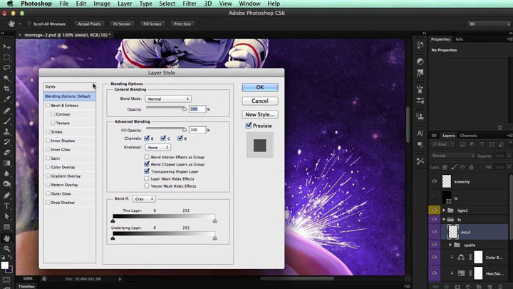Select the Blur tool
The height and width of the screenshot is (289, 513).
[x=6, y=173]
